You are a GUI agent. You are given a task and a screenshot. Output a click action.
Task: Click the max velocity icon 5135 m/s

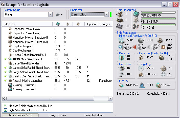click(121, 85)
